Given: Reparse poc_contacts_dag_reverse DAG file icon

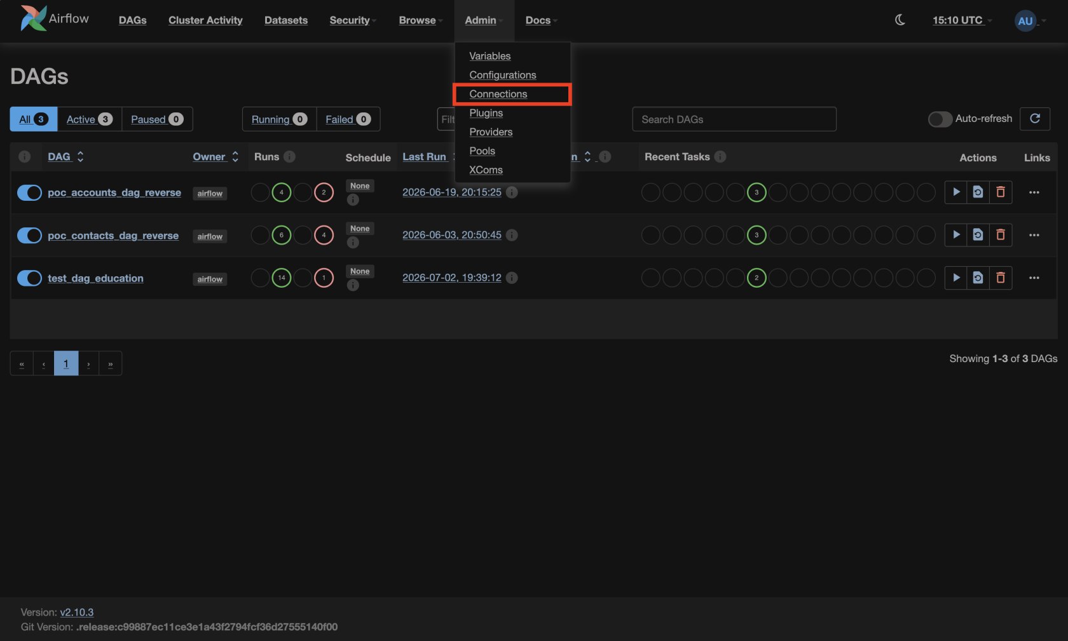Looking at the screenshot, I should pyautogui.click(x=978, y=235).
